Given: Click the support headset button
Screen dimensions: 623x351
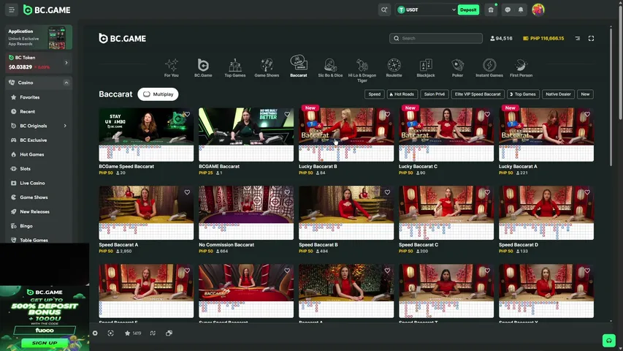Looking at the screenshot, I should click(x=608, y=341).
